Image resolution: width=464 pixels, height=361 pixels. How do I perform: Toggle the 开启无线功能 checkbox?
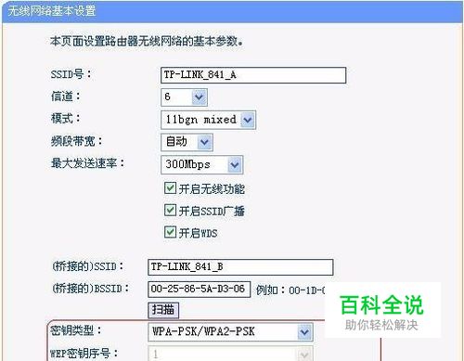point(170,188)
